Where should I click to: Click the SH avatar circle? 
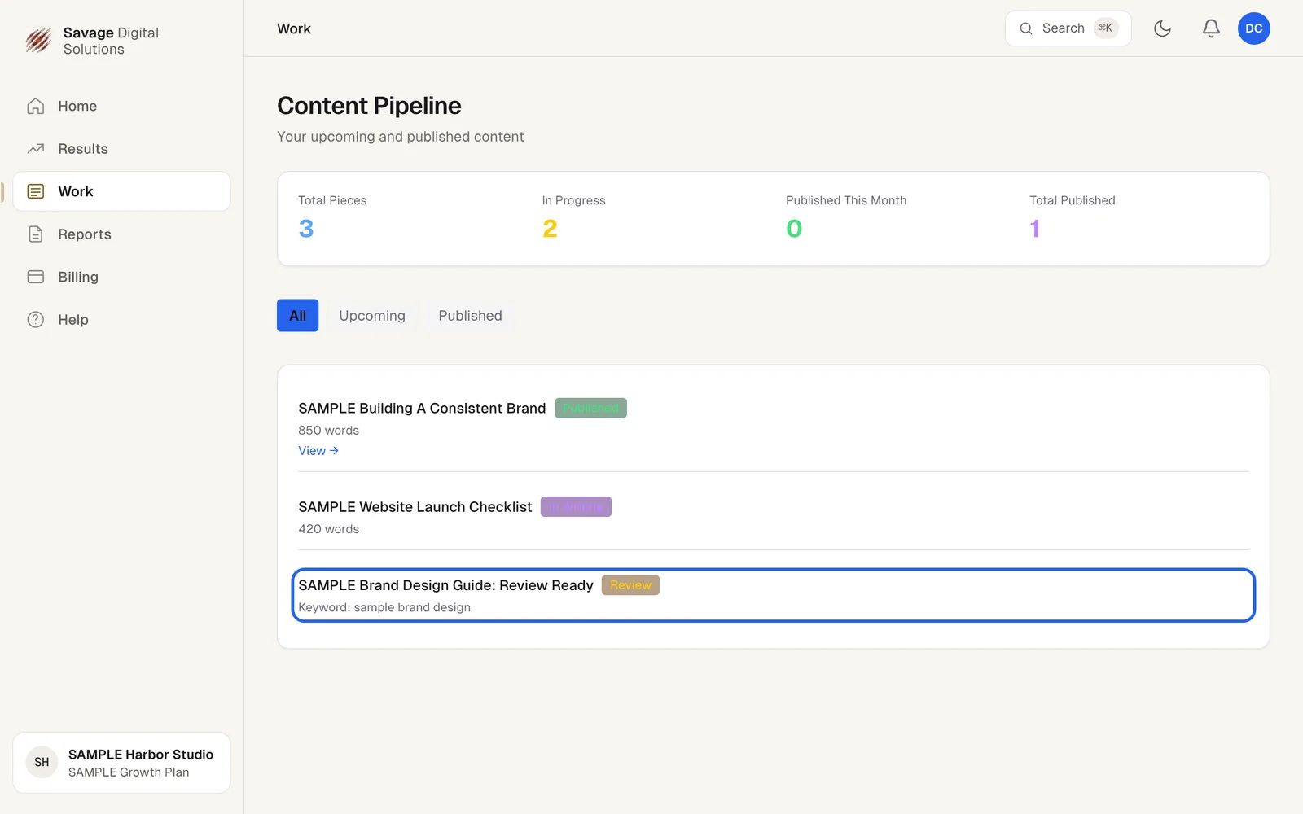click(42, 763)
